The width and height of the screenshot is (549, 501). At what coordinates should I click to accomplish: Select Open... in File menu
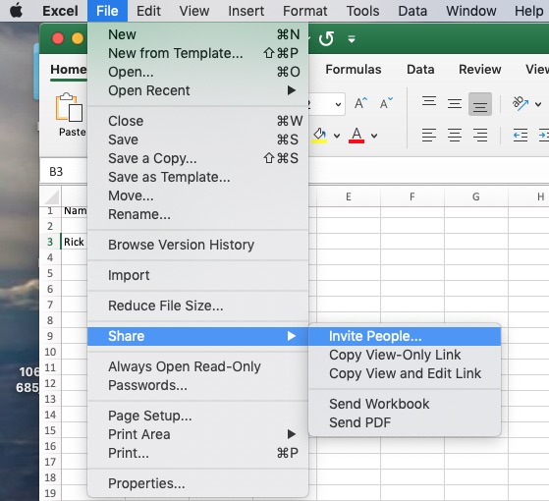(x=197, y=72)
